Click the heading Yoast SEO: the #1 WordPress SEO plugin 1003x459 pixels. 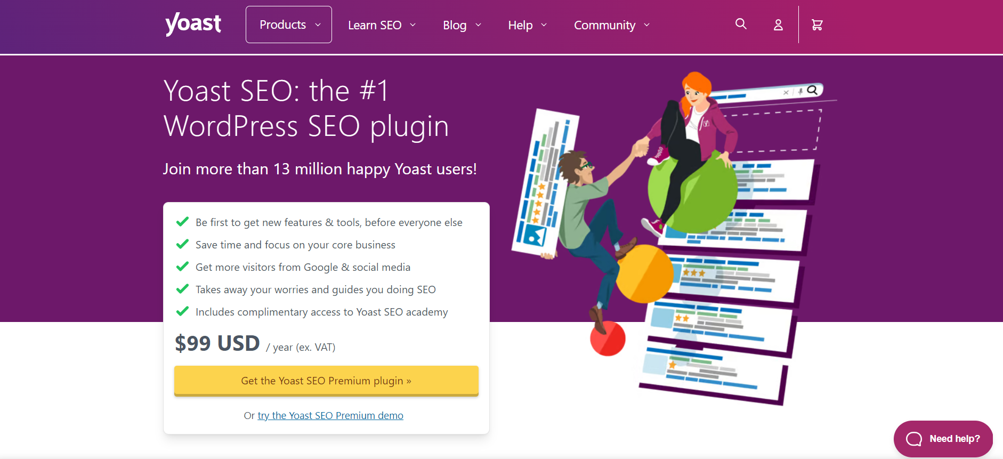(x=306, y=108)
